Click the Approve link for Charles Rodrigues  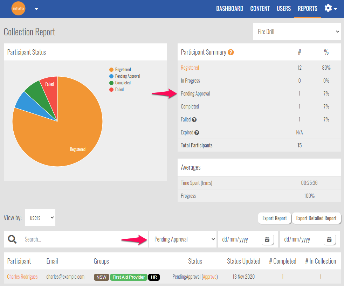[x=210, y=277]
